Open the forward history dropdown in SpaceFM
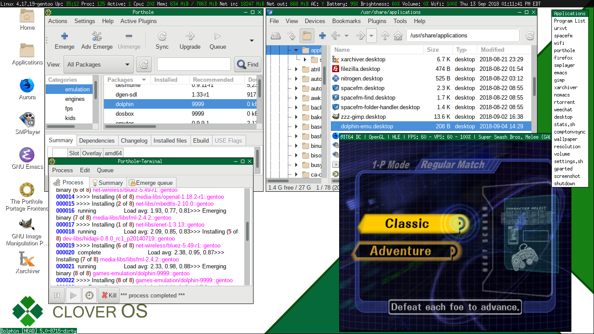 coord(371,36)
